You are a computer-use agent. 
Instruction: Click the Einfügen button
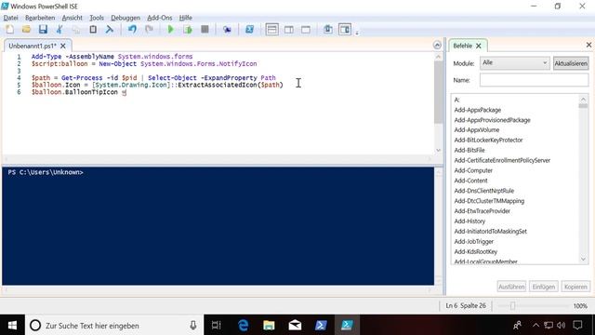click(543, 287)
